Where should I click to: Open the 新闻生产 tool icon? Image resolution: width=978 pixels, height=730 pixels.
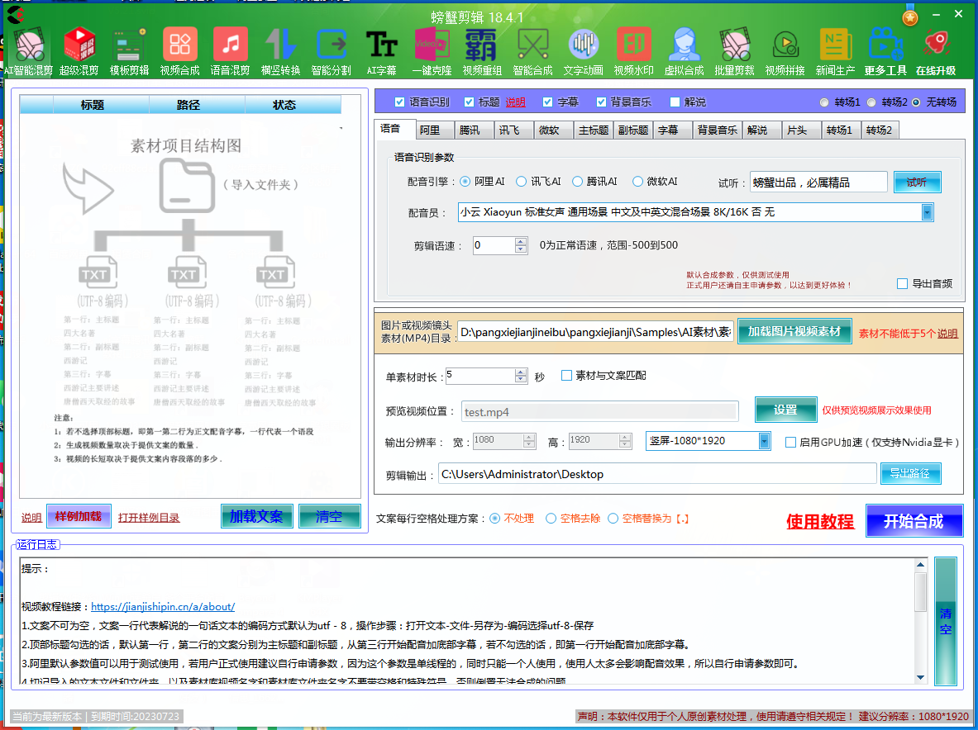point(835,51)
